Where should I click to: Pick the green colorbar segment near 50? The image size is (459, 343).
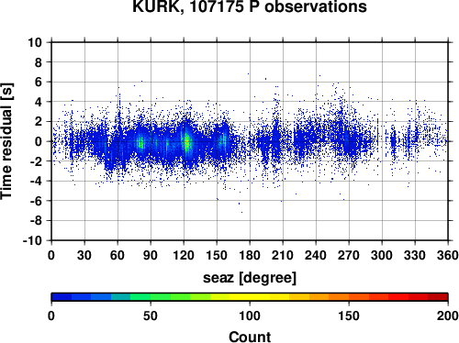(151, 297)
